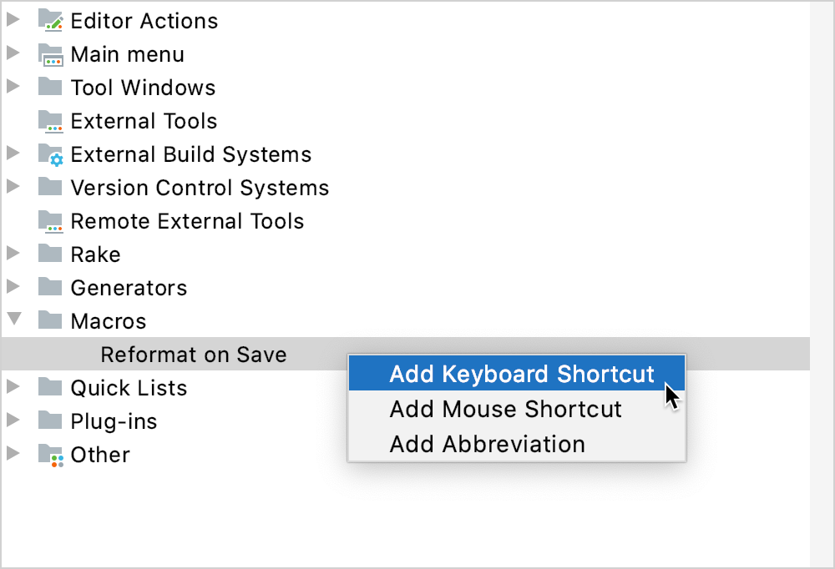Expand the Quick Lists node

13,388
